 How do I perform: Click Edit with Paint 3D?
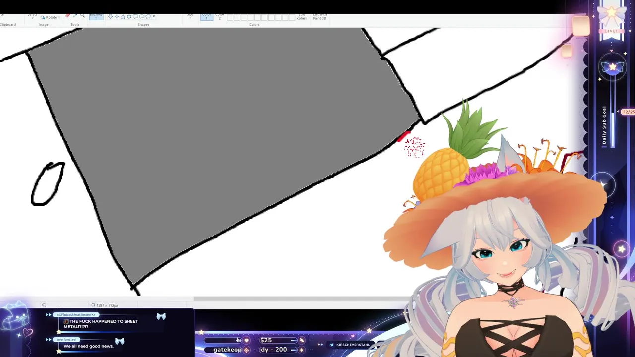pos(319,17)
